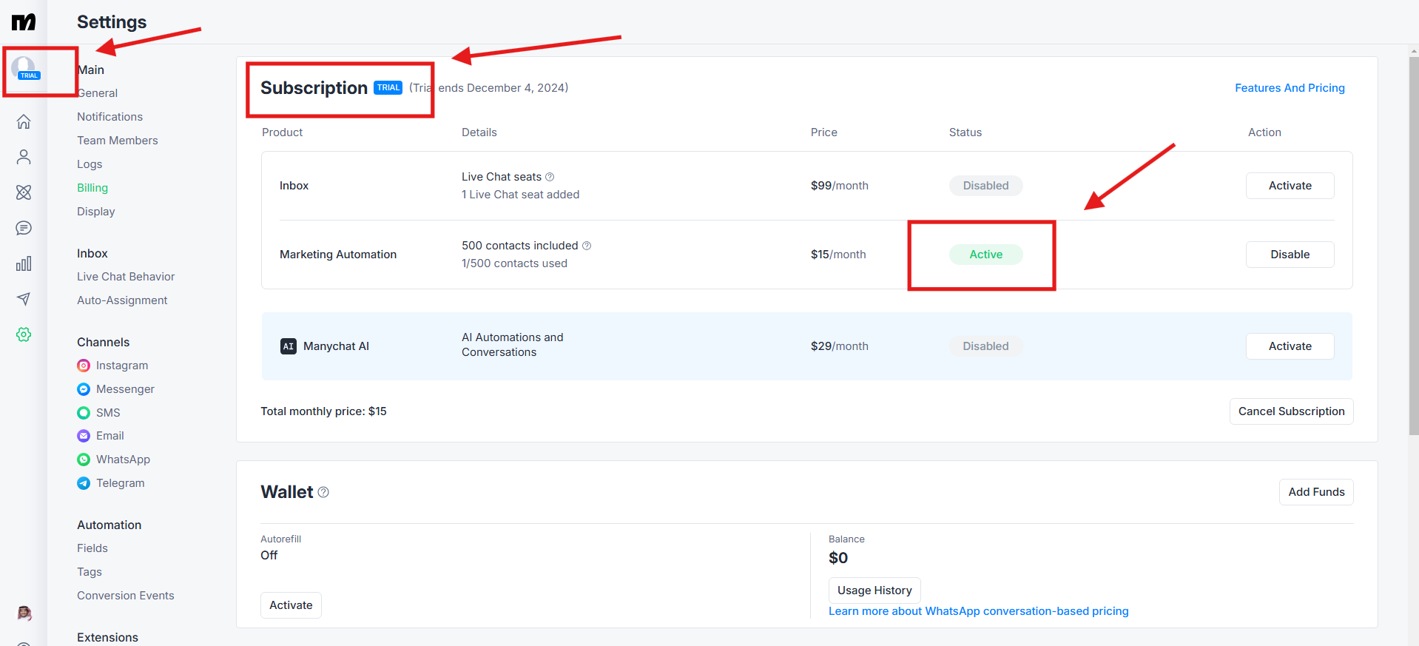1419x646 pixels.
Task: Open Messenger channel settings
Action: [125, 389]
